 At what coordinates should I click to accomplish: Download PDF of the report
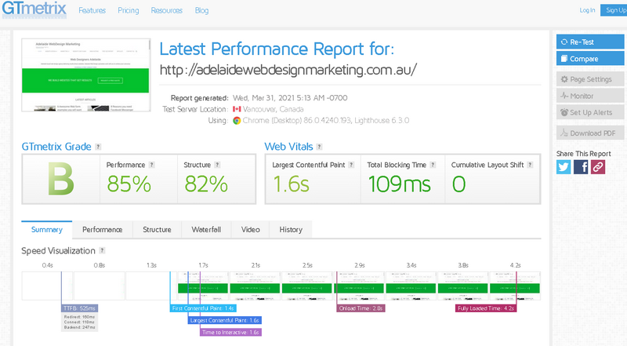(590, 133)
